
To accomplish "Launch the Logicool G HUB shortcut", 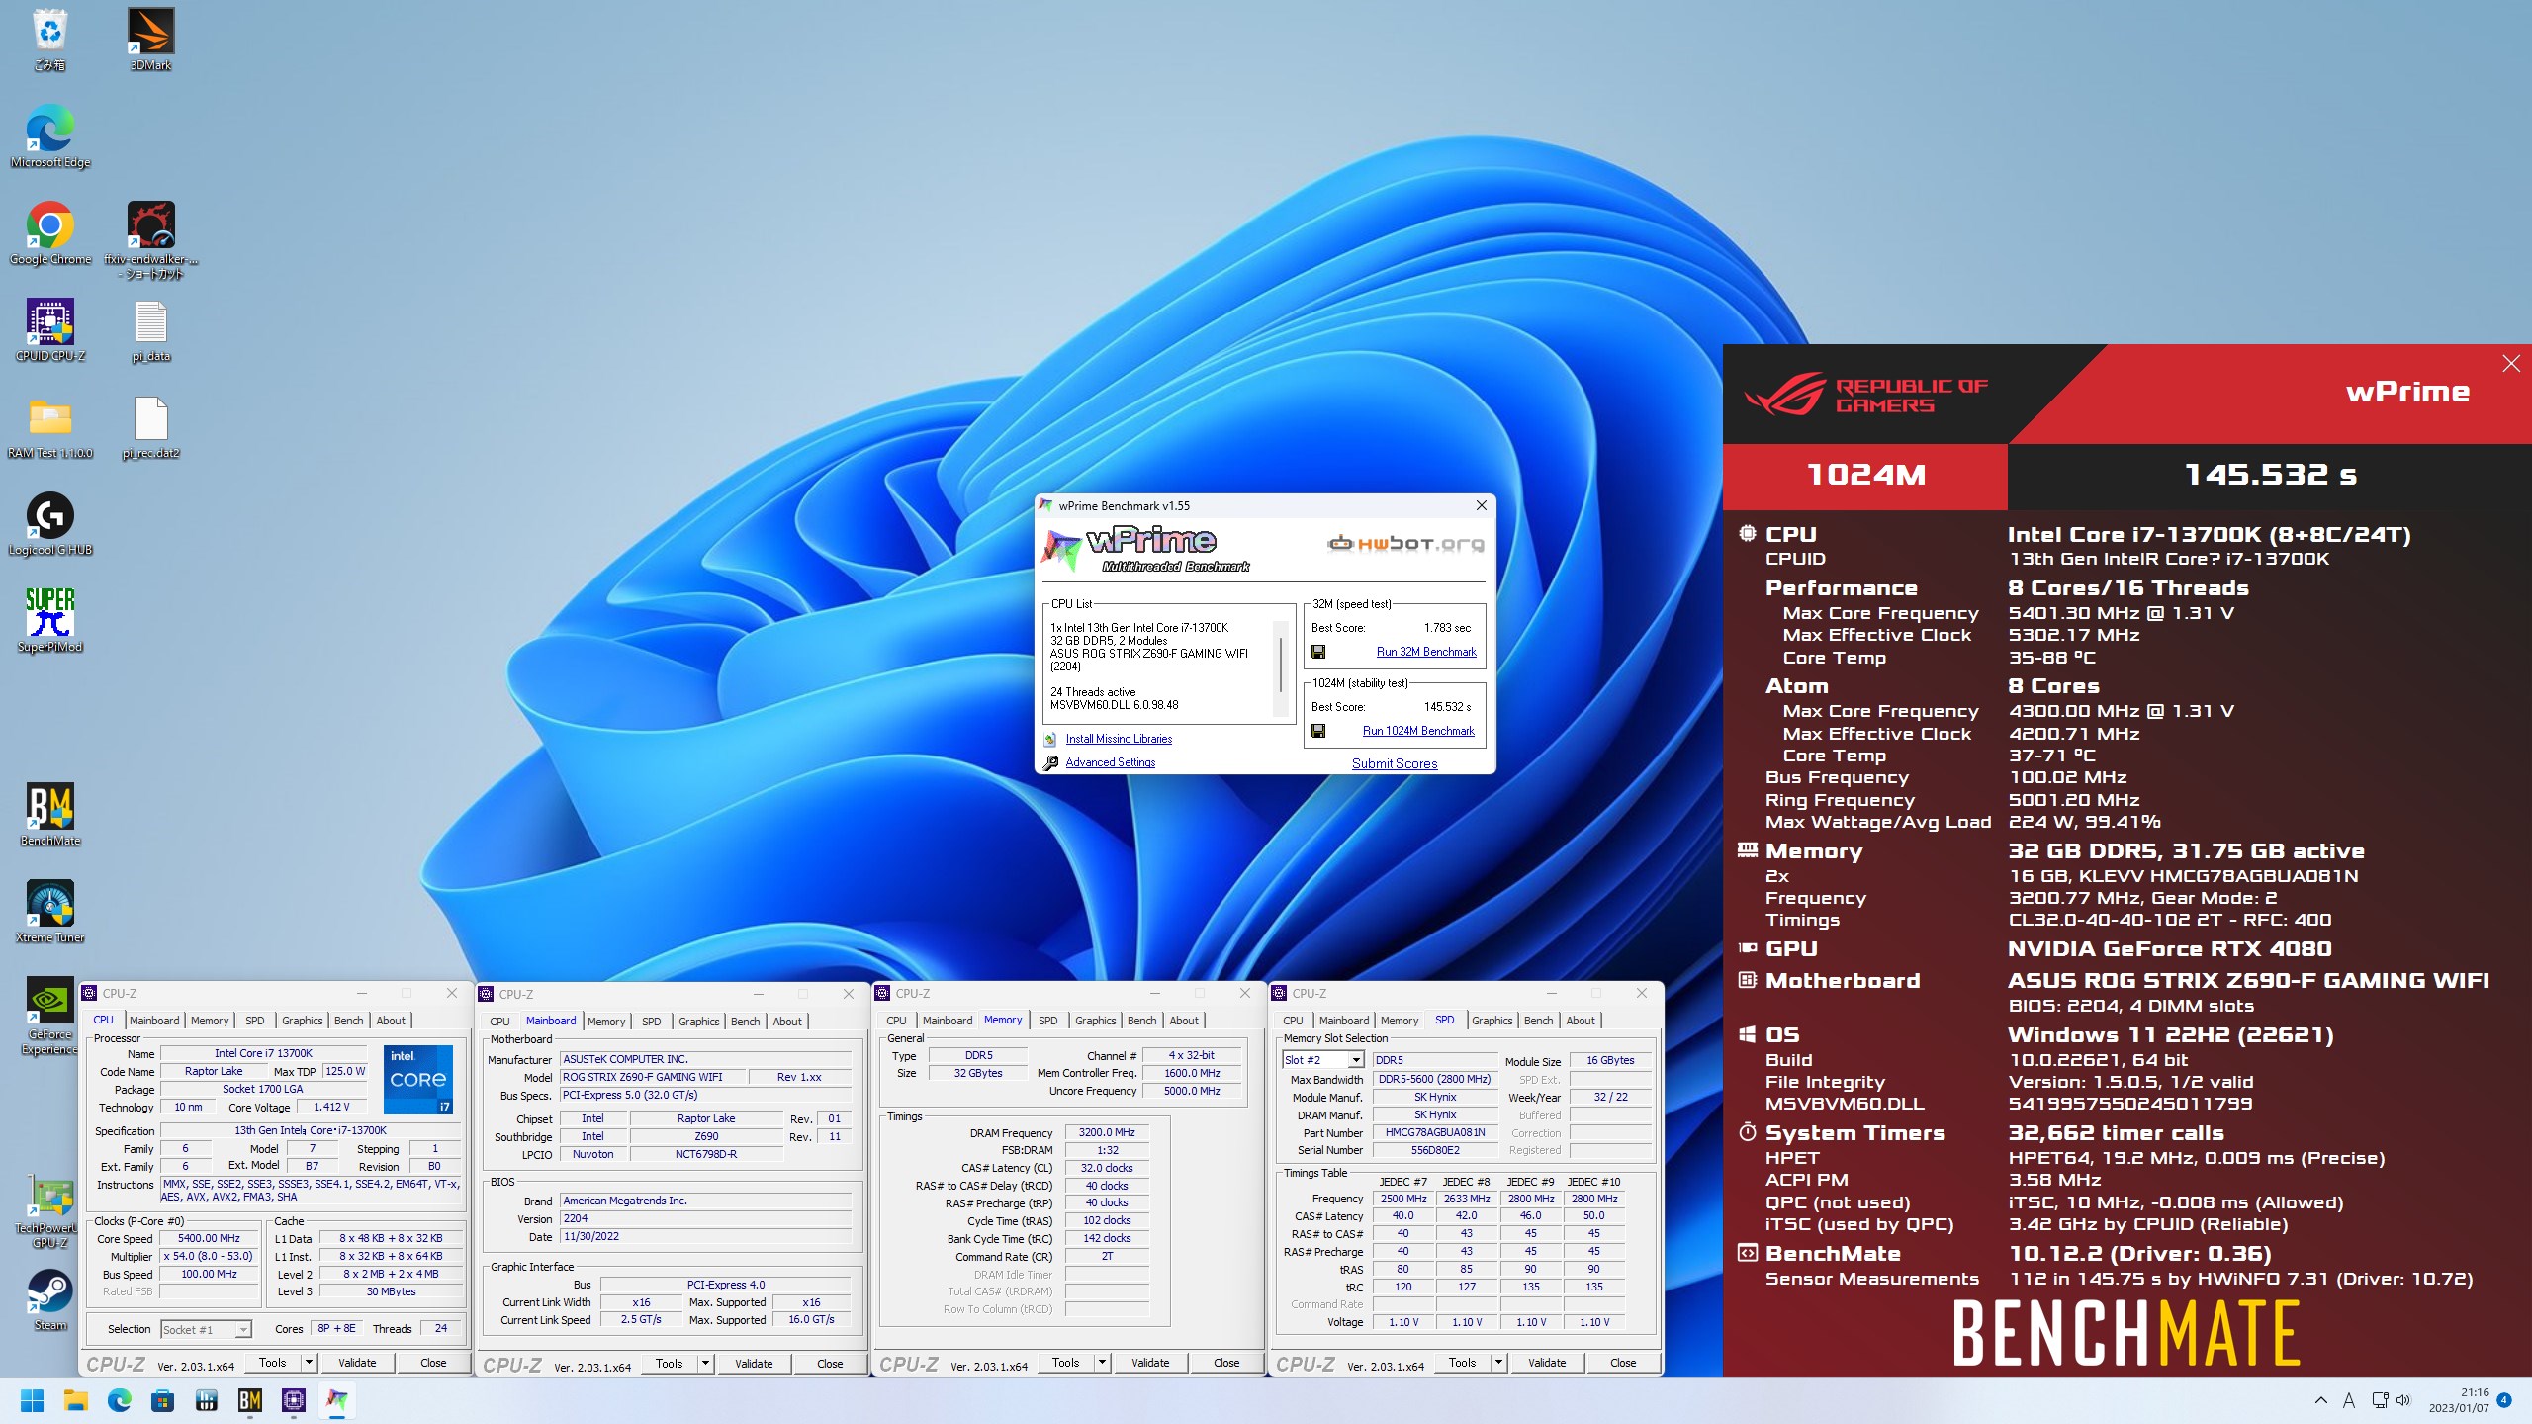I will tap(49, 524).
